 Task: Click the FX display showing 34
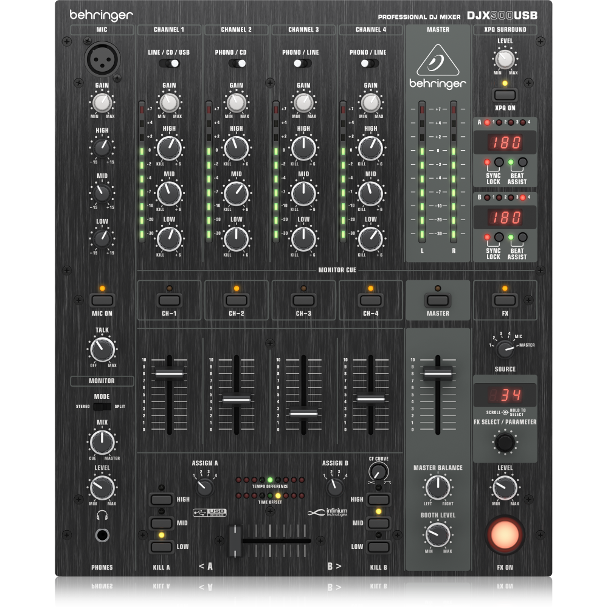[505, 395]
